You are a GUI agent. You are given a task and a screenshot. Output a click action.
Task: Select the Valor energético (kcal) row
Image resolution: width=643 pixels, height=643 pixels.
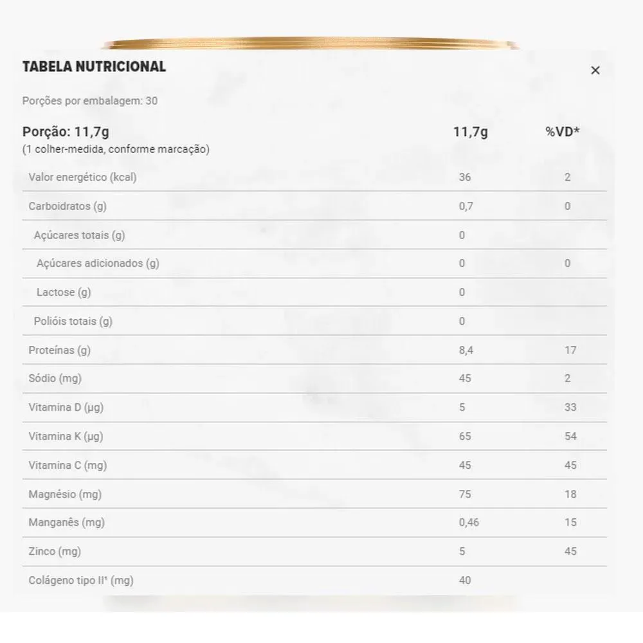point(314,177)
